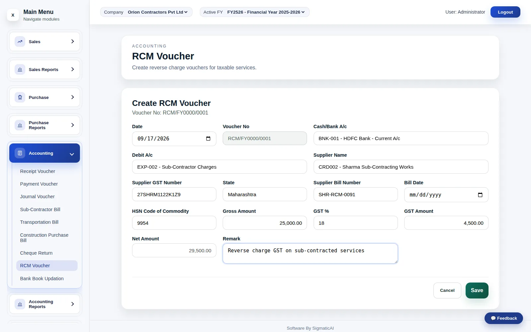Click the HSN Code of Commodity field
The width and height of the screenshot is (531, 332).
coord(174,223)
